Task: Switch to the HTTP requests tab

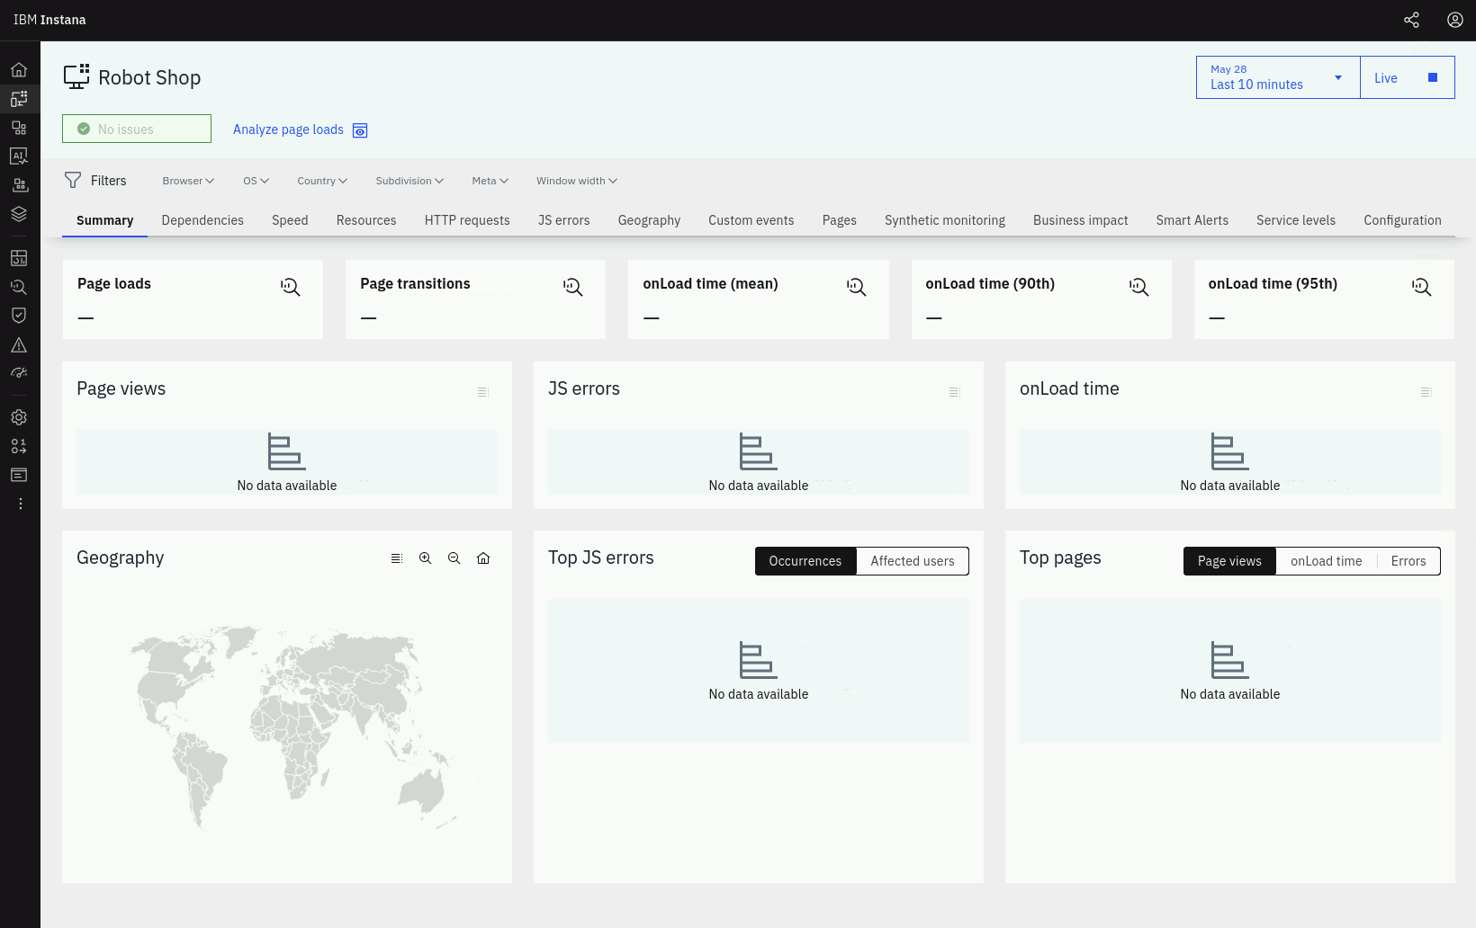Action: (x=467, y=220)
